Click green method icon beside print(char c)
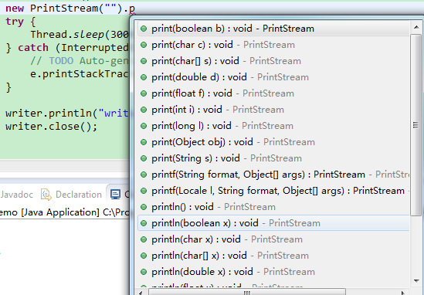Image resolution: width=424 pixels, height=295 pixels. pos(144,45)
